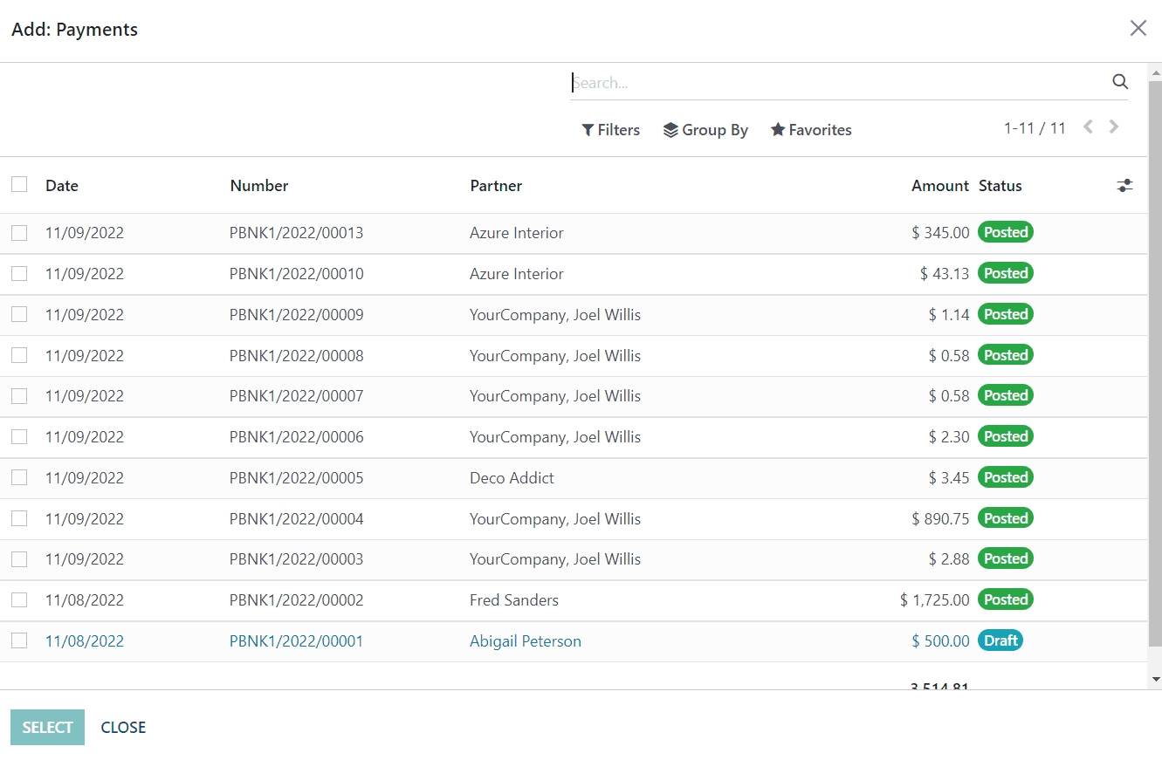1162x760 pixels.
Task: Go to the previous page arrow
Action: click(x=1088, y=127)
